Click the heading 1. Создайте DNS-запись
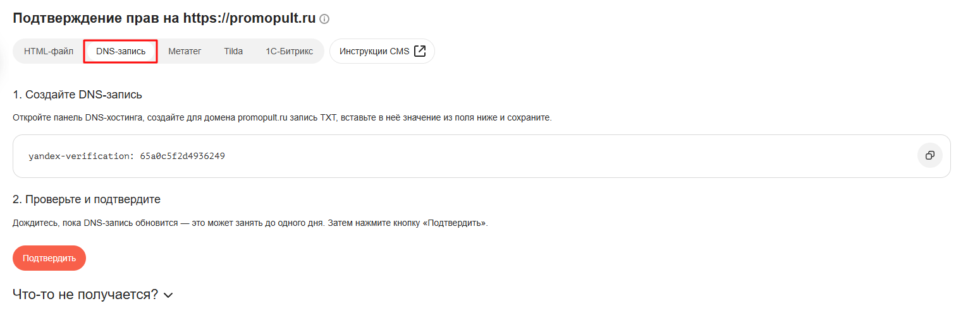The height and width of the screenshot is (318, 956). (77, 95)
